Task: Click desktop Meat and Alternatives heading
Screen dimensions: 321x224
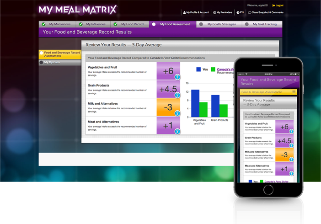Action: [x=103, y=122]
